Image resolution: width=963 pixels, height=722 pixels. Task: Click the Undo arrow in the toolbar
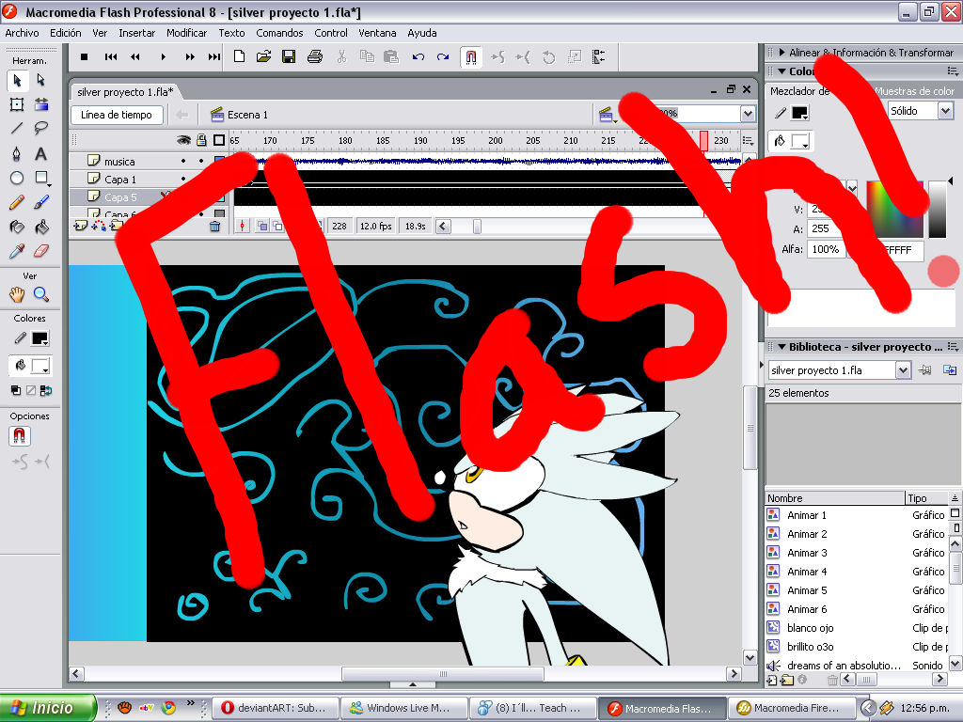(x=418, y=57)
